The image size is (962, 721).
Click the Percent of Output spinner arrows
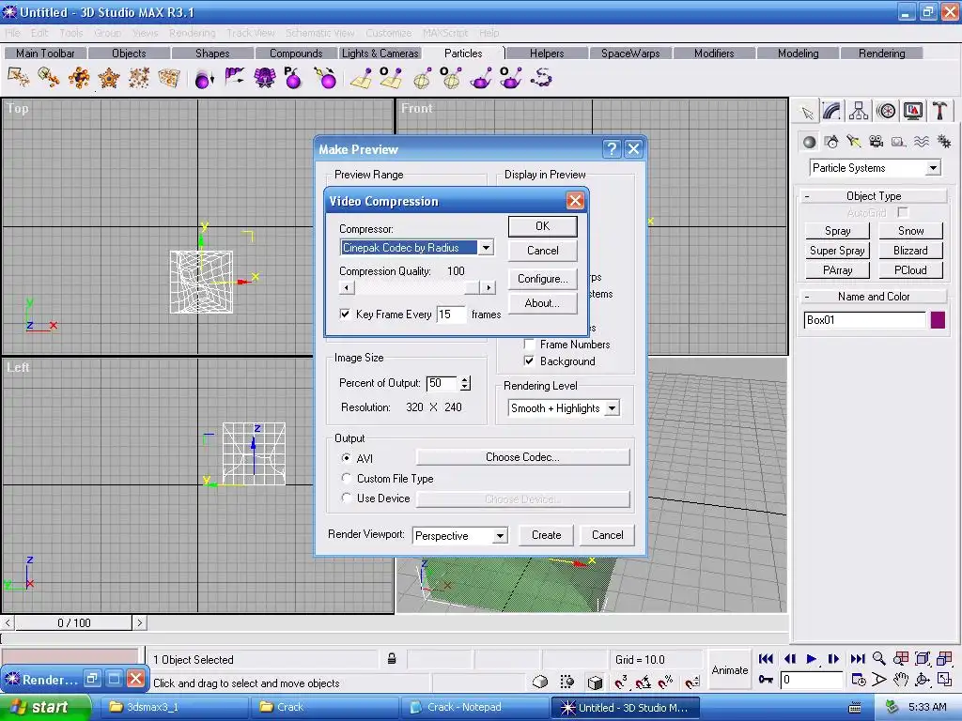pyautogui.click(x=465, y=383)
